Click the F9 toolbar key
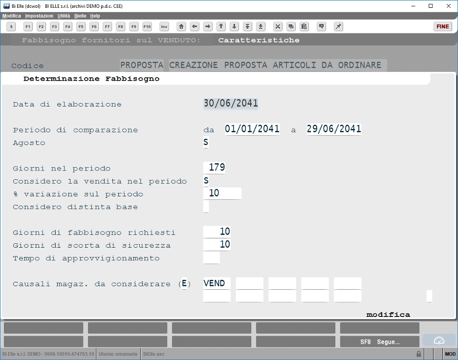The image size is (458, 360). [134, 26]
